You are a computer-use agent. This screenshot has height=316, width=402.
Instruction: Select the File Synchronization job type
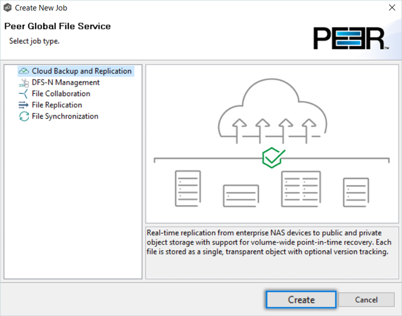pos(65,117)
